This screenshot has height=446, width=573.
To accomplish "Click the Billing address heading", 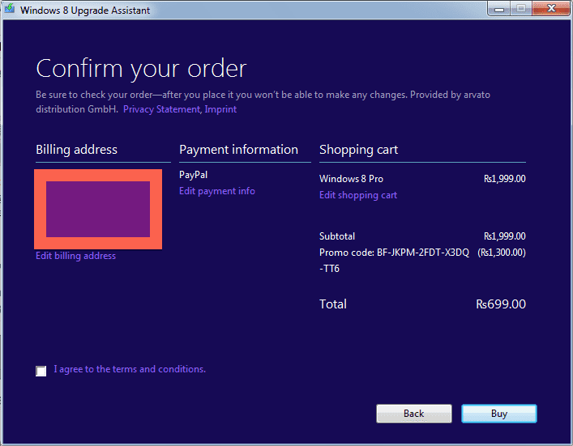I will click(x=77, y=150).
